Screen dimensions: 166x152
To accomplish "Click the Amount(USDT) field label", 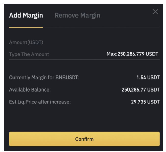I will [26, 42].
